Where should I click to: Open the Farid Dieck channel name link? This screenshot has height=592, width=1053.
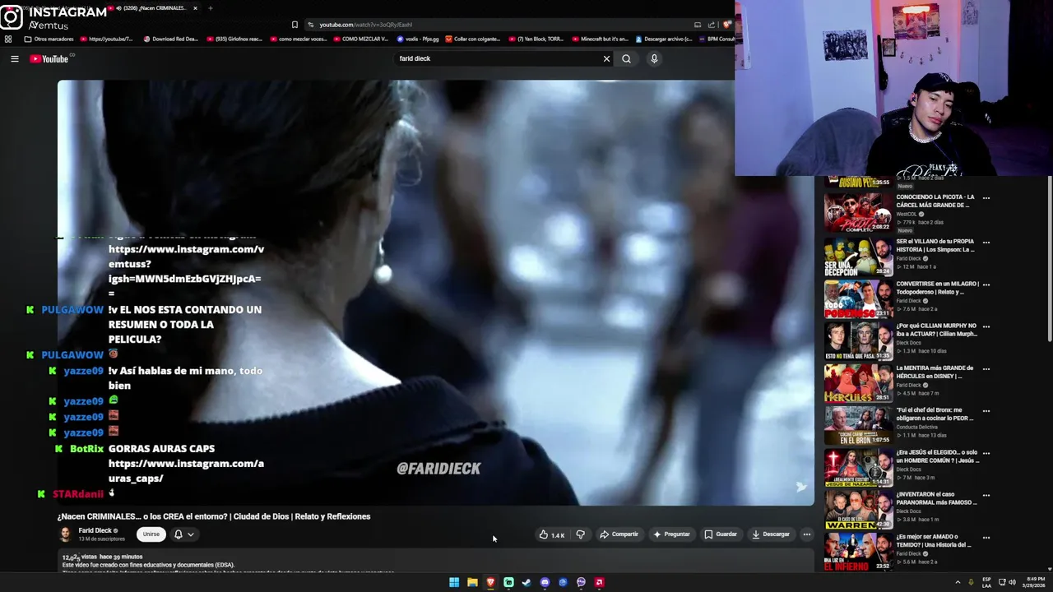[x=95, y=531]
